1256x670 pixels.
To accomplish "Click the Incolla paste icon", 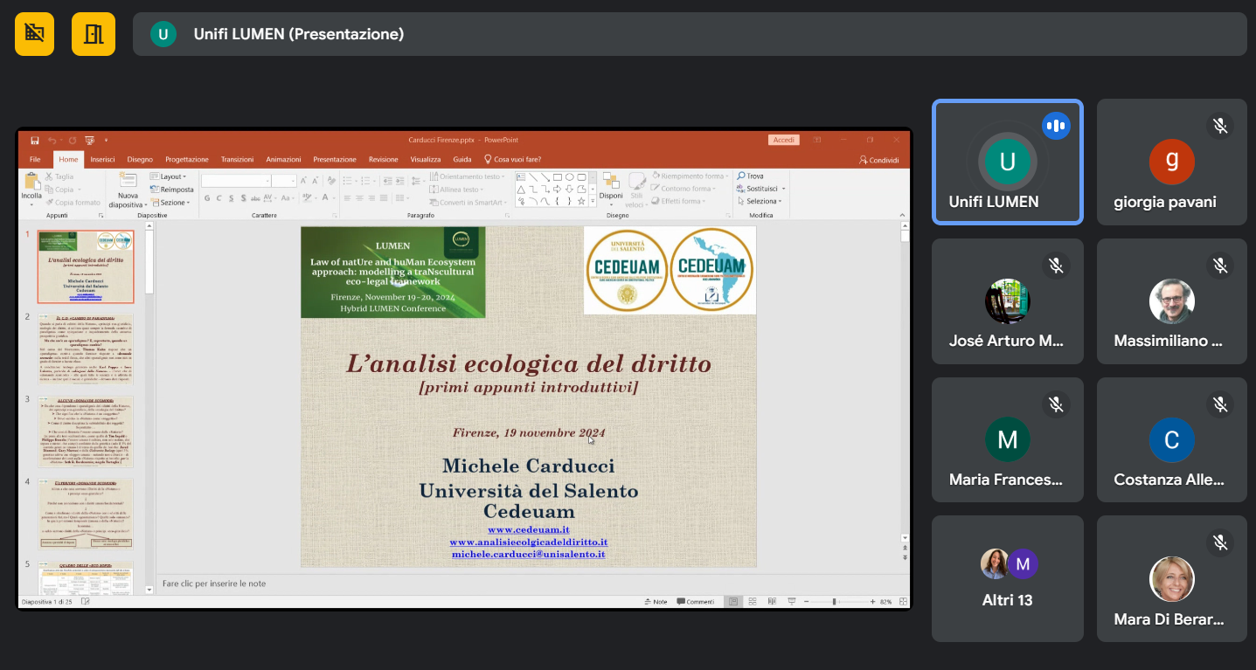I will pyautogui.click(x=31, y=183).
